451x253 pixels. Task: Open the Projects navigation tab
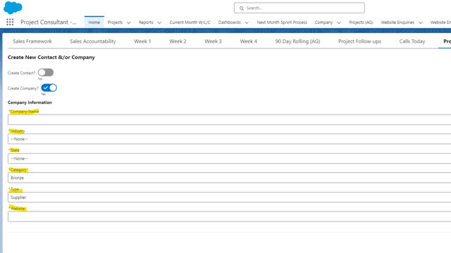coord(115,22)
